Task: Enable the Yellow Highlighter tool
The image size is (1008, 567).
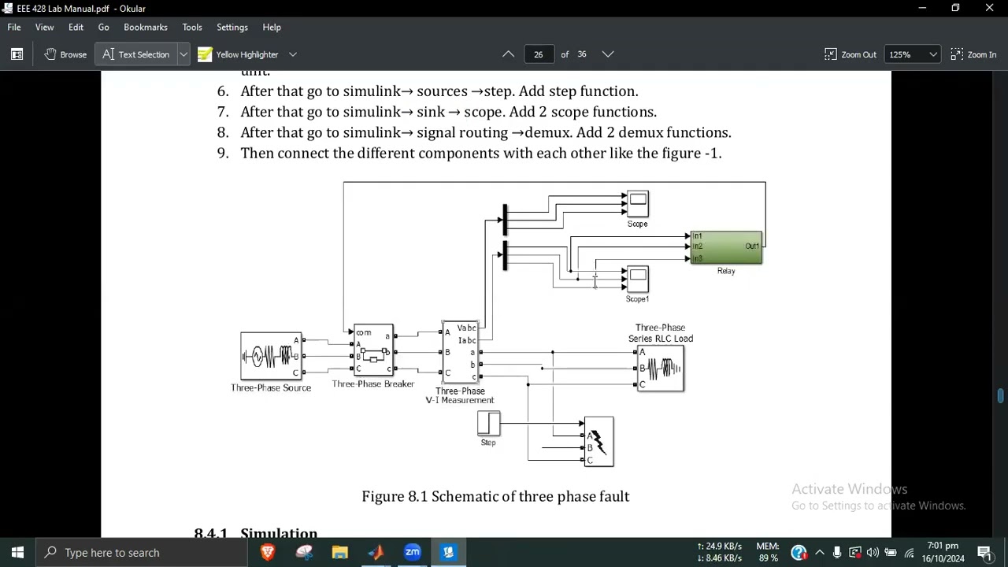Action: pyautogui.click(x=239, y=54)
